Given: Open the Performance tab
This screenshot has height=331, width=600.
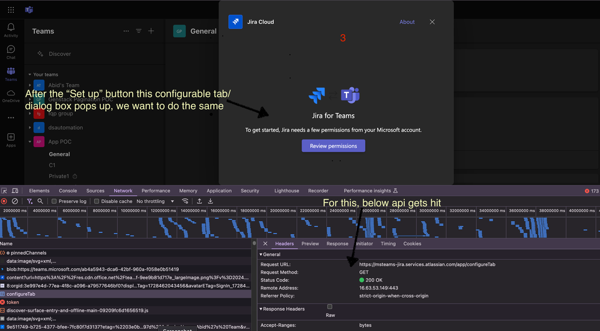Looking at the screenshot, I should coord(156,190).
